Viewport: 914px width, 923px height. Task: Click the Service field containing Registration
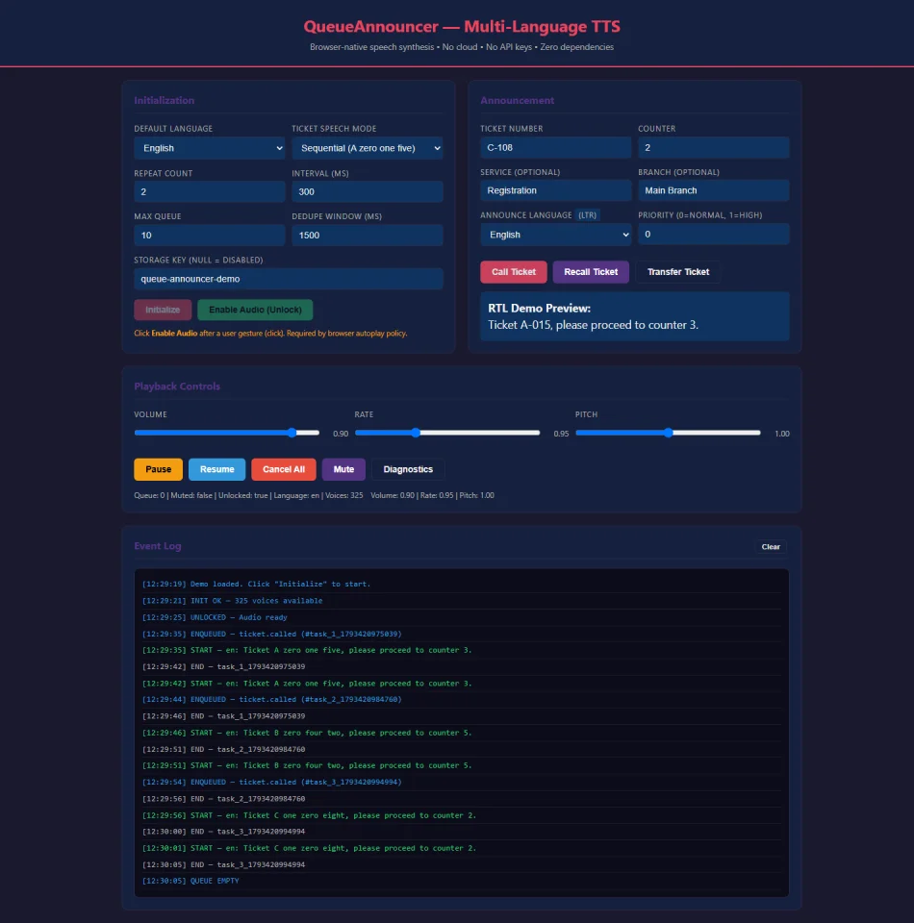click(x=555, y=190)
